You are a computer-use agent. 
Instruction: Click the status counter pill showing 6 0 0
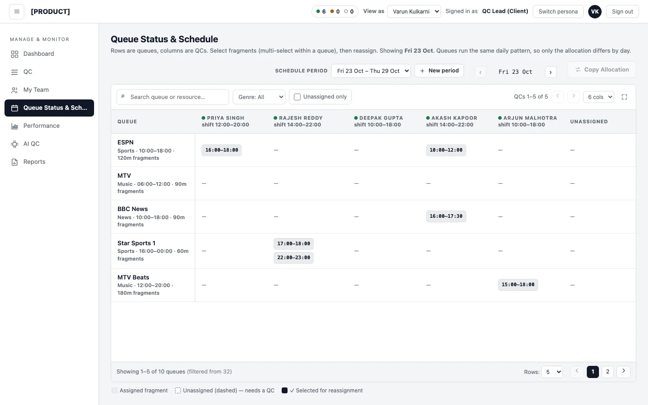point(335,12)
